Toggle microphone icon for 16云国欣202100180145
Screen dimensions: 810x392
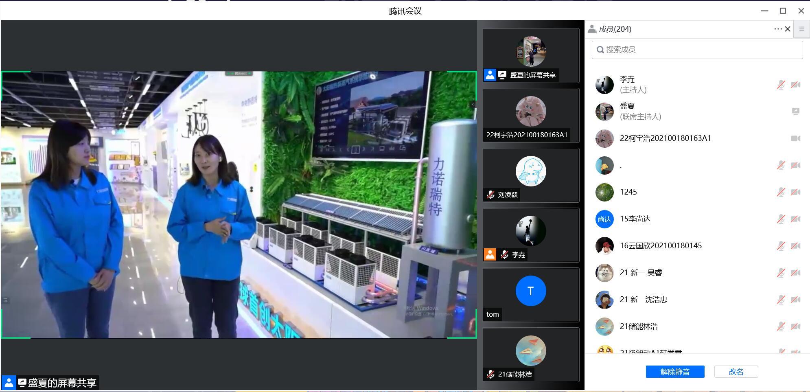click(781, 246)
